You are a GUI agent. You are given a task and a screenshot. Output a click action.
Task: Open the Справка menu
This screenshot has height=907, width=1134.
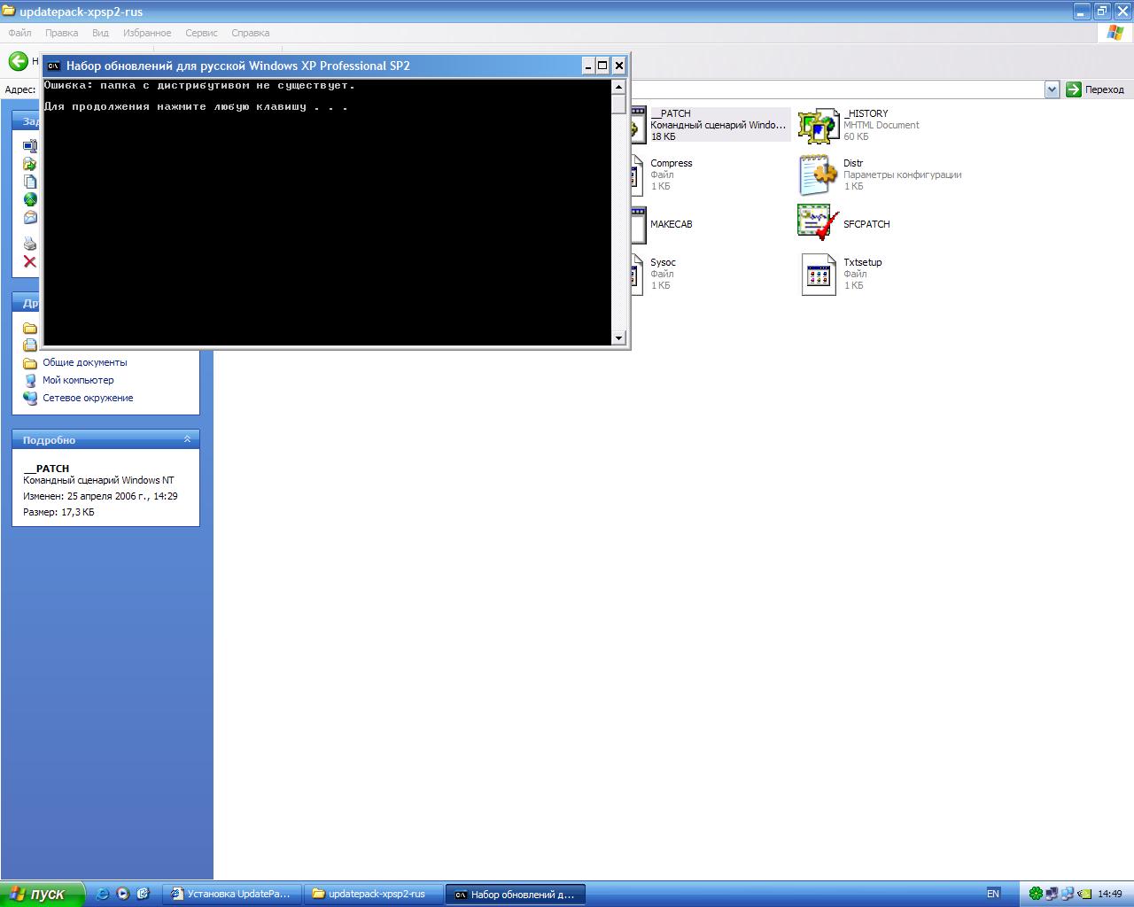coord(250,33)
